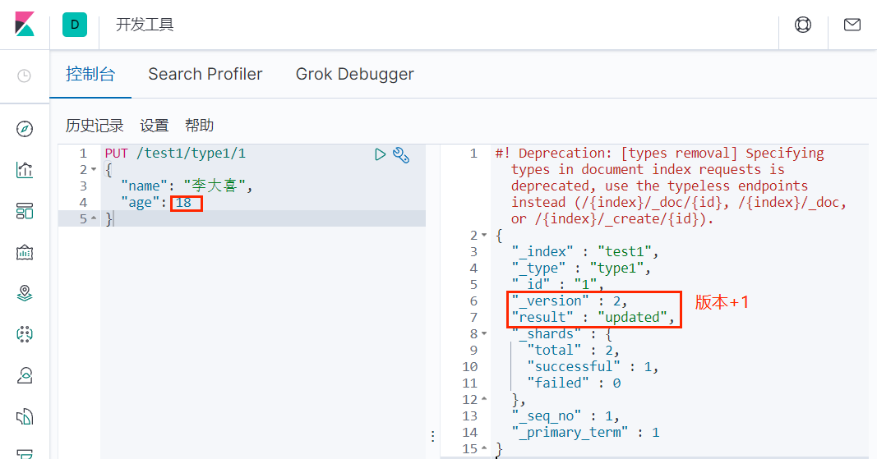This screenshot has height=459, width=877.
Task: Click the "successful" : 1 line
Action: click(x=593, y=367)
